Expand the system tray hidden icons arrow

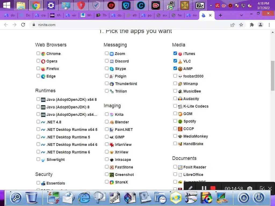211,6
